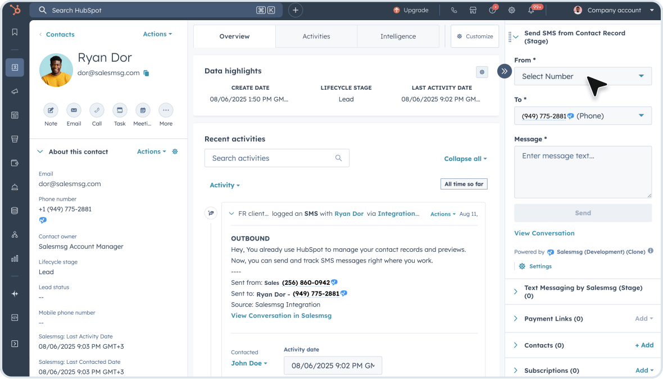This screenshot has width=663, height=379.
Task: Click the Customize button
Action: pos(475,36)
